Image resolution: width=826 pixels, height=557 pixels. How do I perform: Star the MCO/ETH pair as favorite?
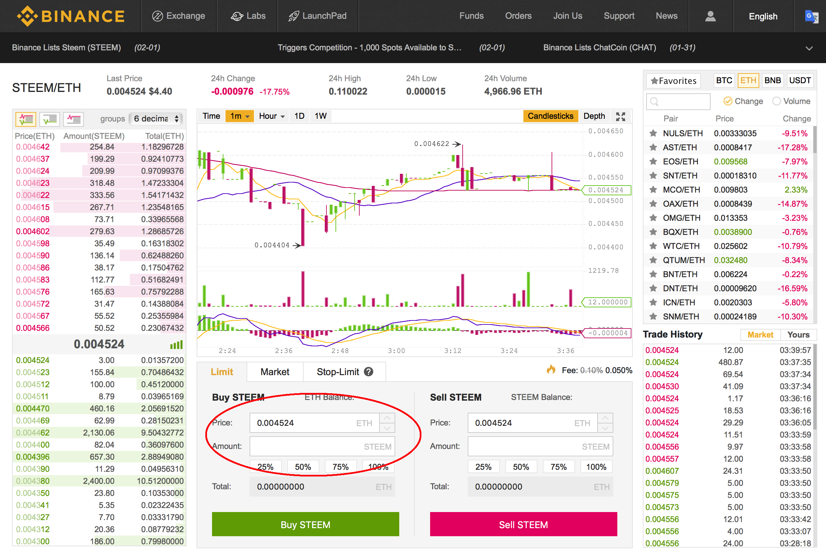tap(653, 190)
